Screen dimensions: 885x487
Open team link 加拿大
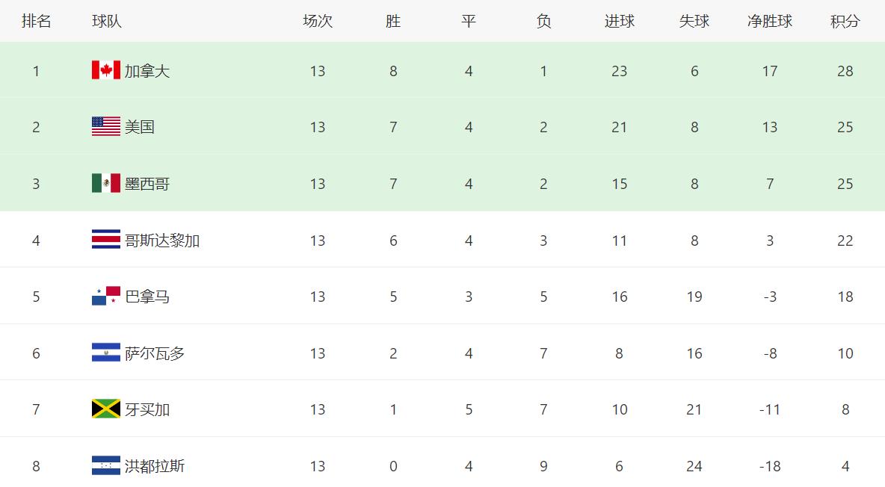pyautogui.click(x=147, y=71)
